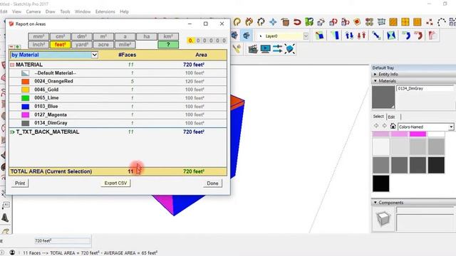Click the green plus expand-all icon
The image size is (456, 256).
17,47
